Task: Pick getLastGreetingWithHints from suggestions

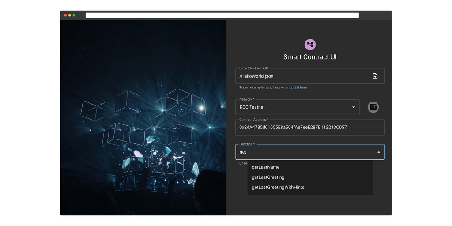Action: 278,188
